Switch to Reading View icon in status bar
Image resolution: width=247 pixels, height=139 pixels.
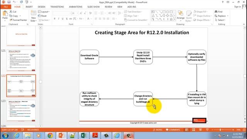[x=200, y=130]
